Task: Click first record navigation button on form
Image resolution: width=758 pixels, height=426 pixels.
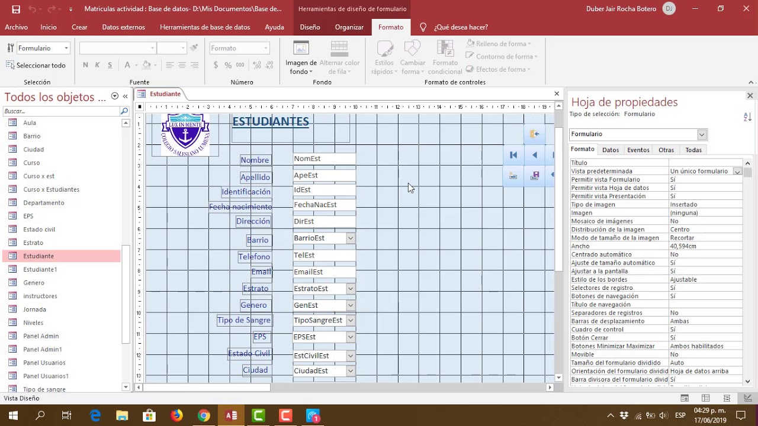Action: coord(513,155)
